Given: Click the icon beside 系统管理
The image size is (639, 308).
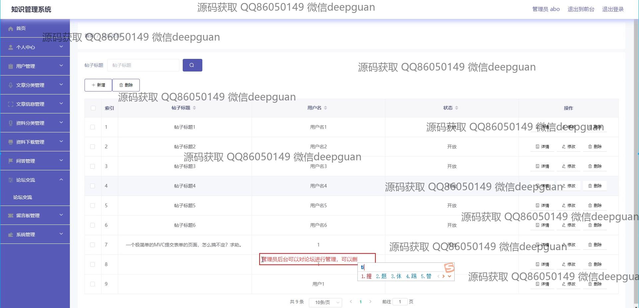Looking at the screenshot, I should click(11, 234).
